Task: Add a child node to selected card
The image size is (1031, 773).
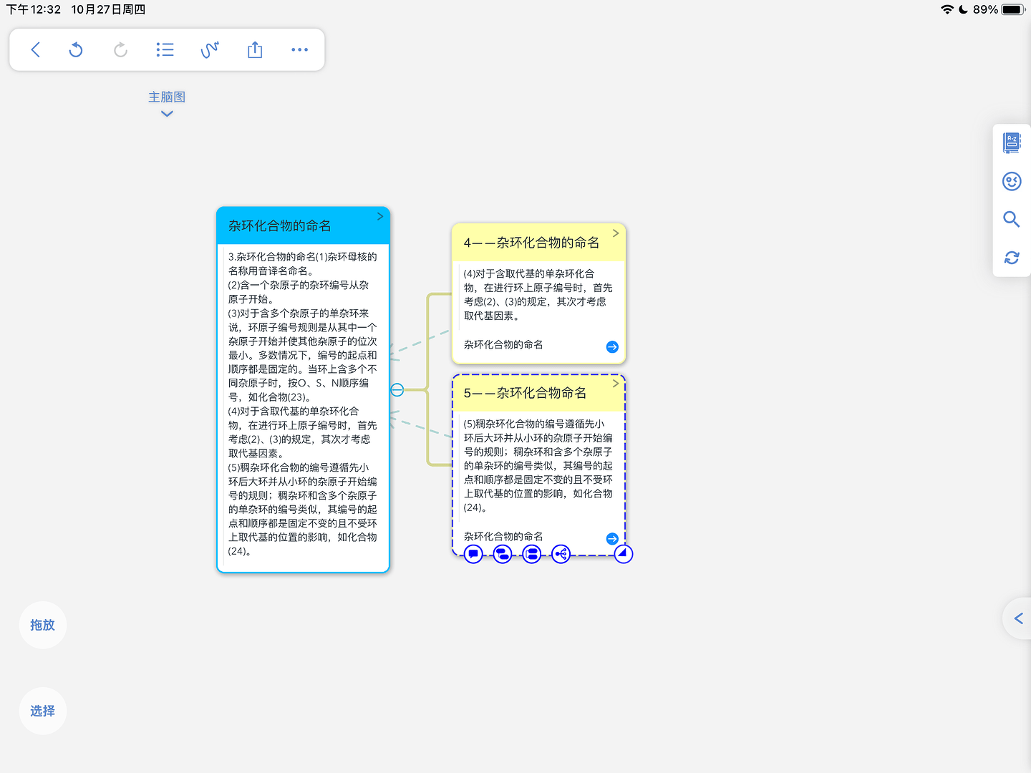Action: (503, 554)
